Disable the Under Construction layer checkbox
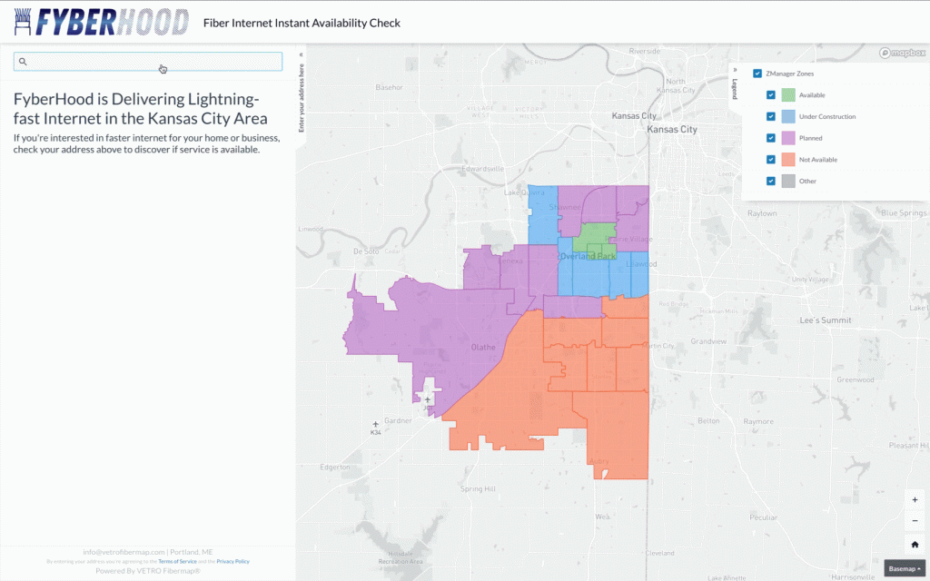The width and height of the screenshot is (930, 581). (770, 116)
